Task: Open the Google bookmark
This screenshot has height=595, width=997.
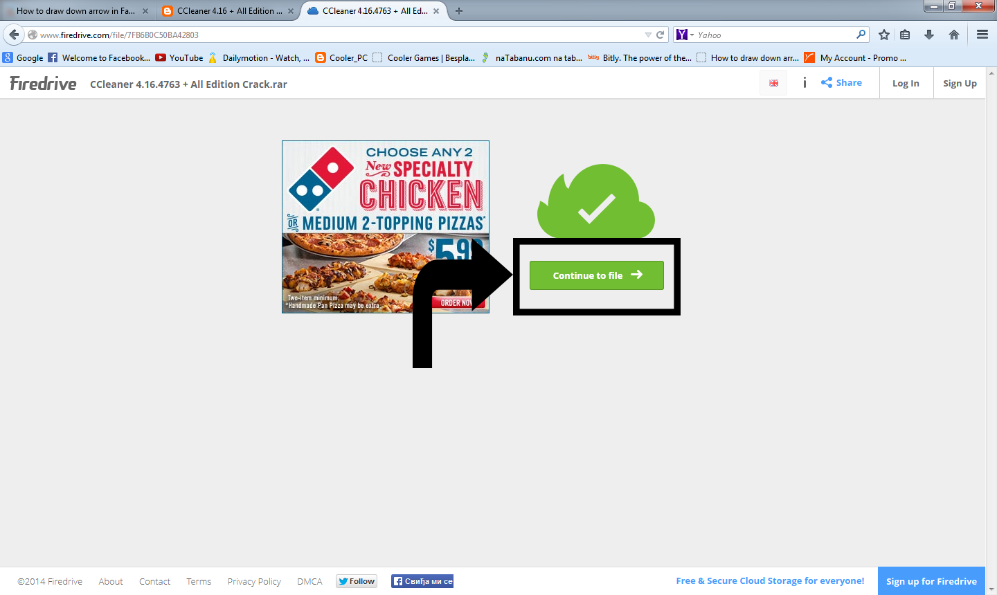Action: pos(23,58)
